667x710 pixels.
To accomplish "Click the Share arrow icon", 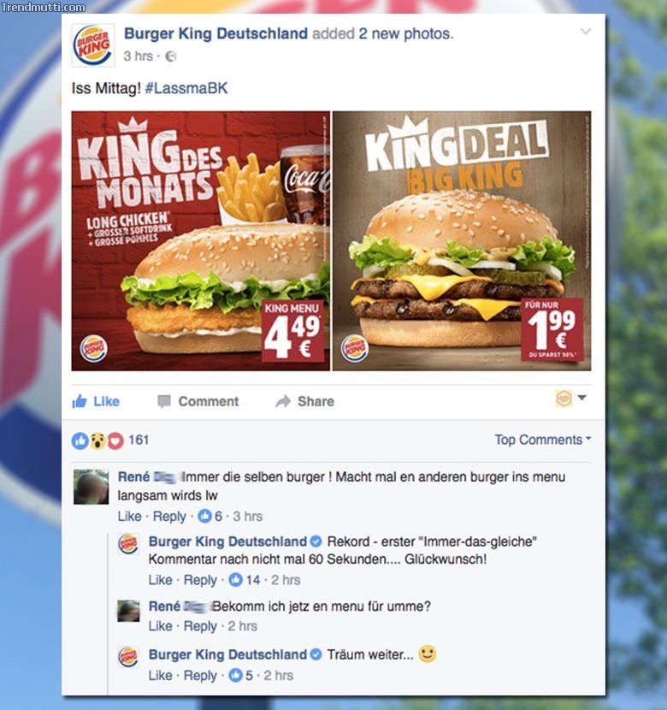I will [x=283, y=401].
